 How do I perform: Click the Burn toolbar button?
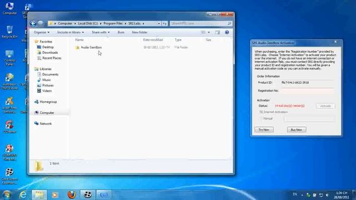point(121,32)
